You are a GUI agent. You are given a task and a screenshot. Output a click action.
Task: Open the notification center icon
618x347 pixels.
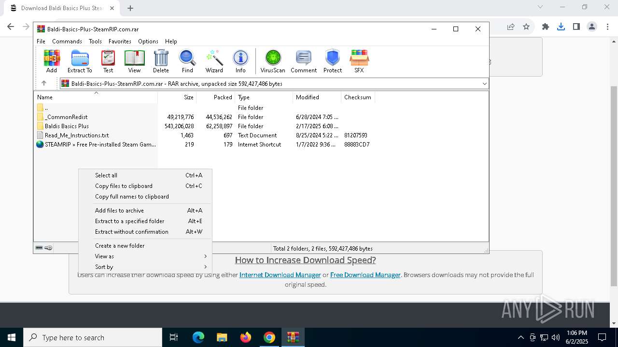point(602,337)
